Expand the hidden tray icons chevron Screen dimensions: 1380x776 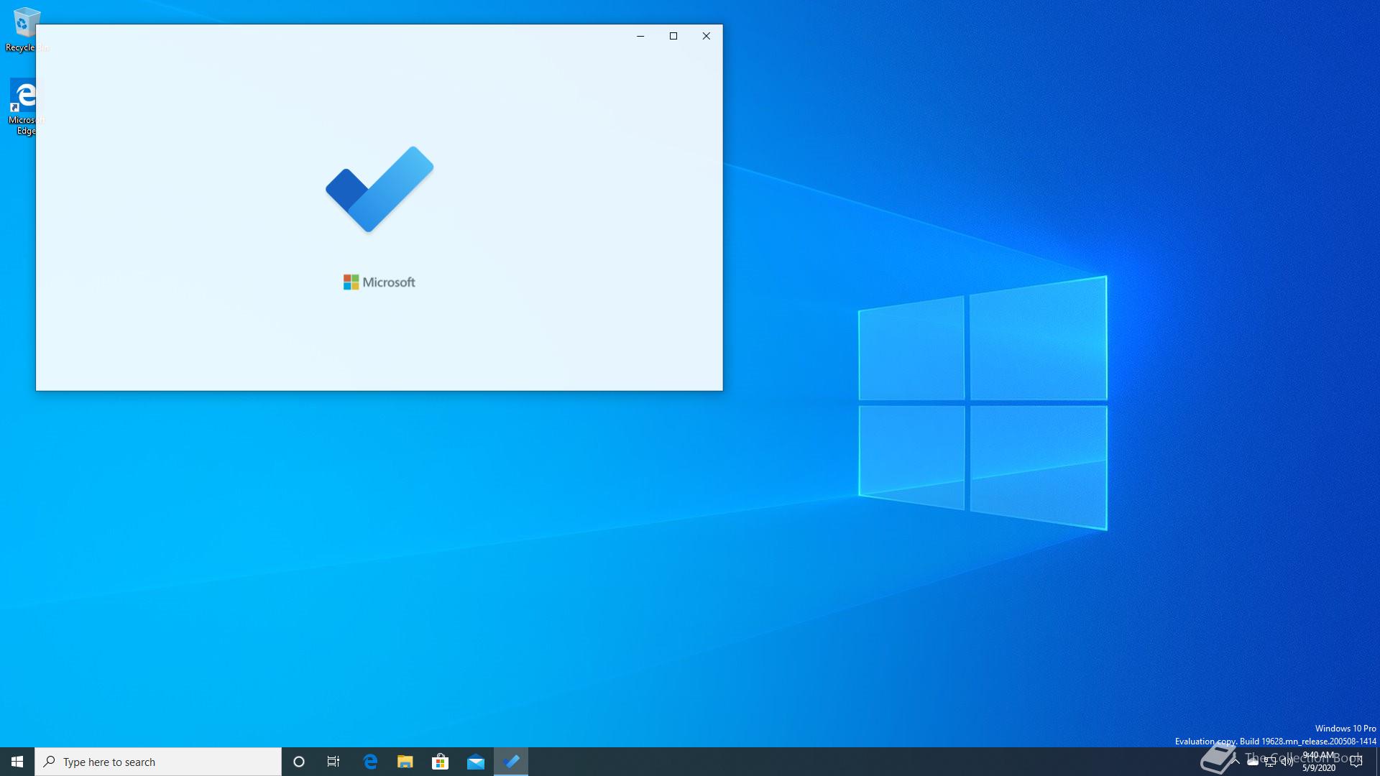click(1236, 762)
